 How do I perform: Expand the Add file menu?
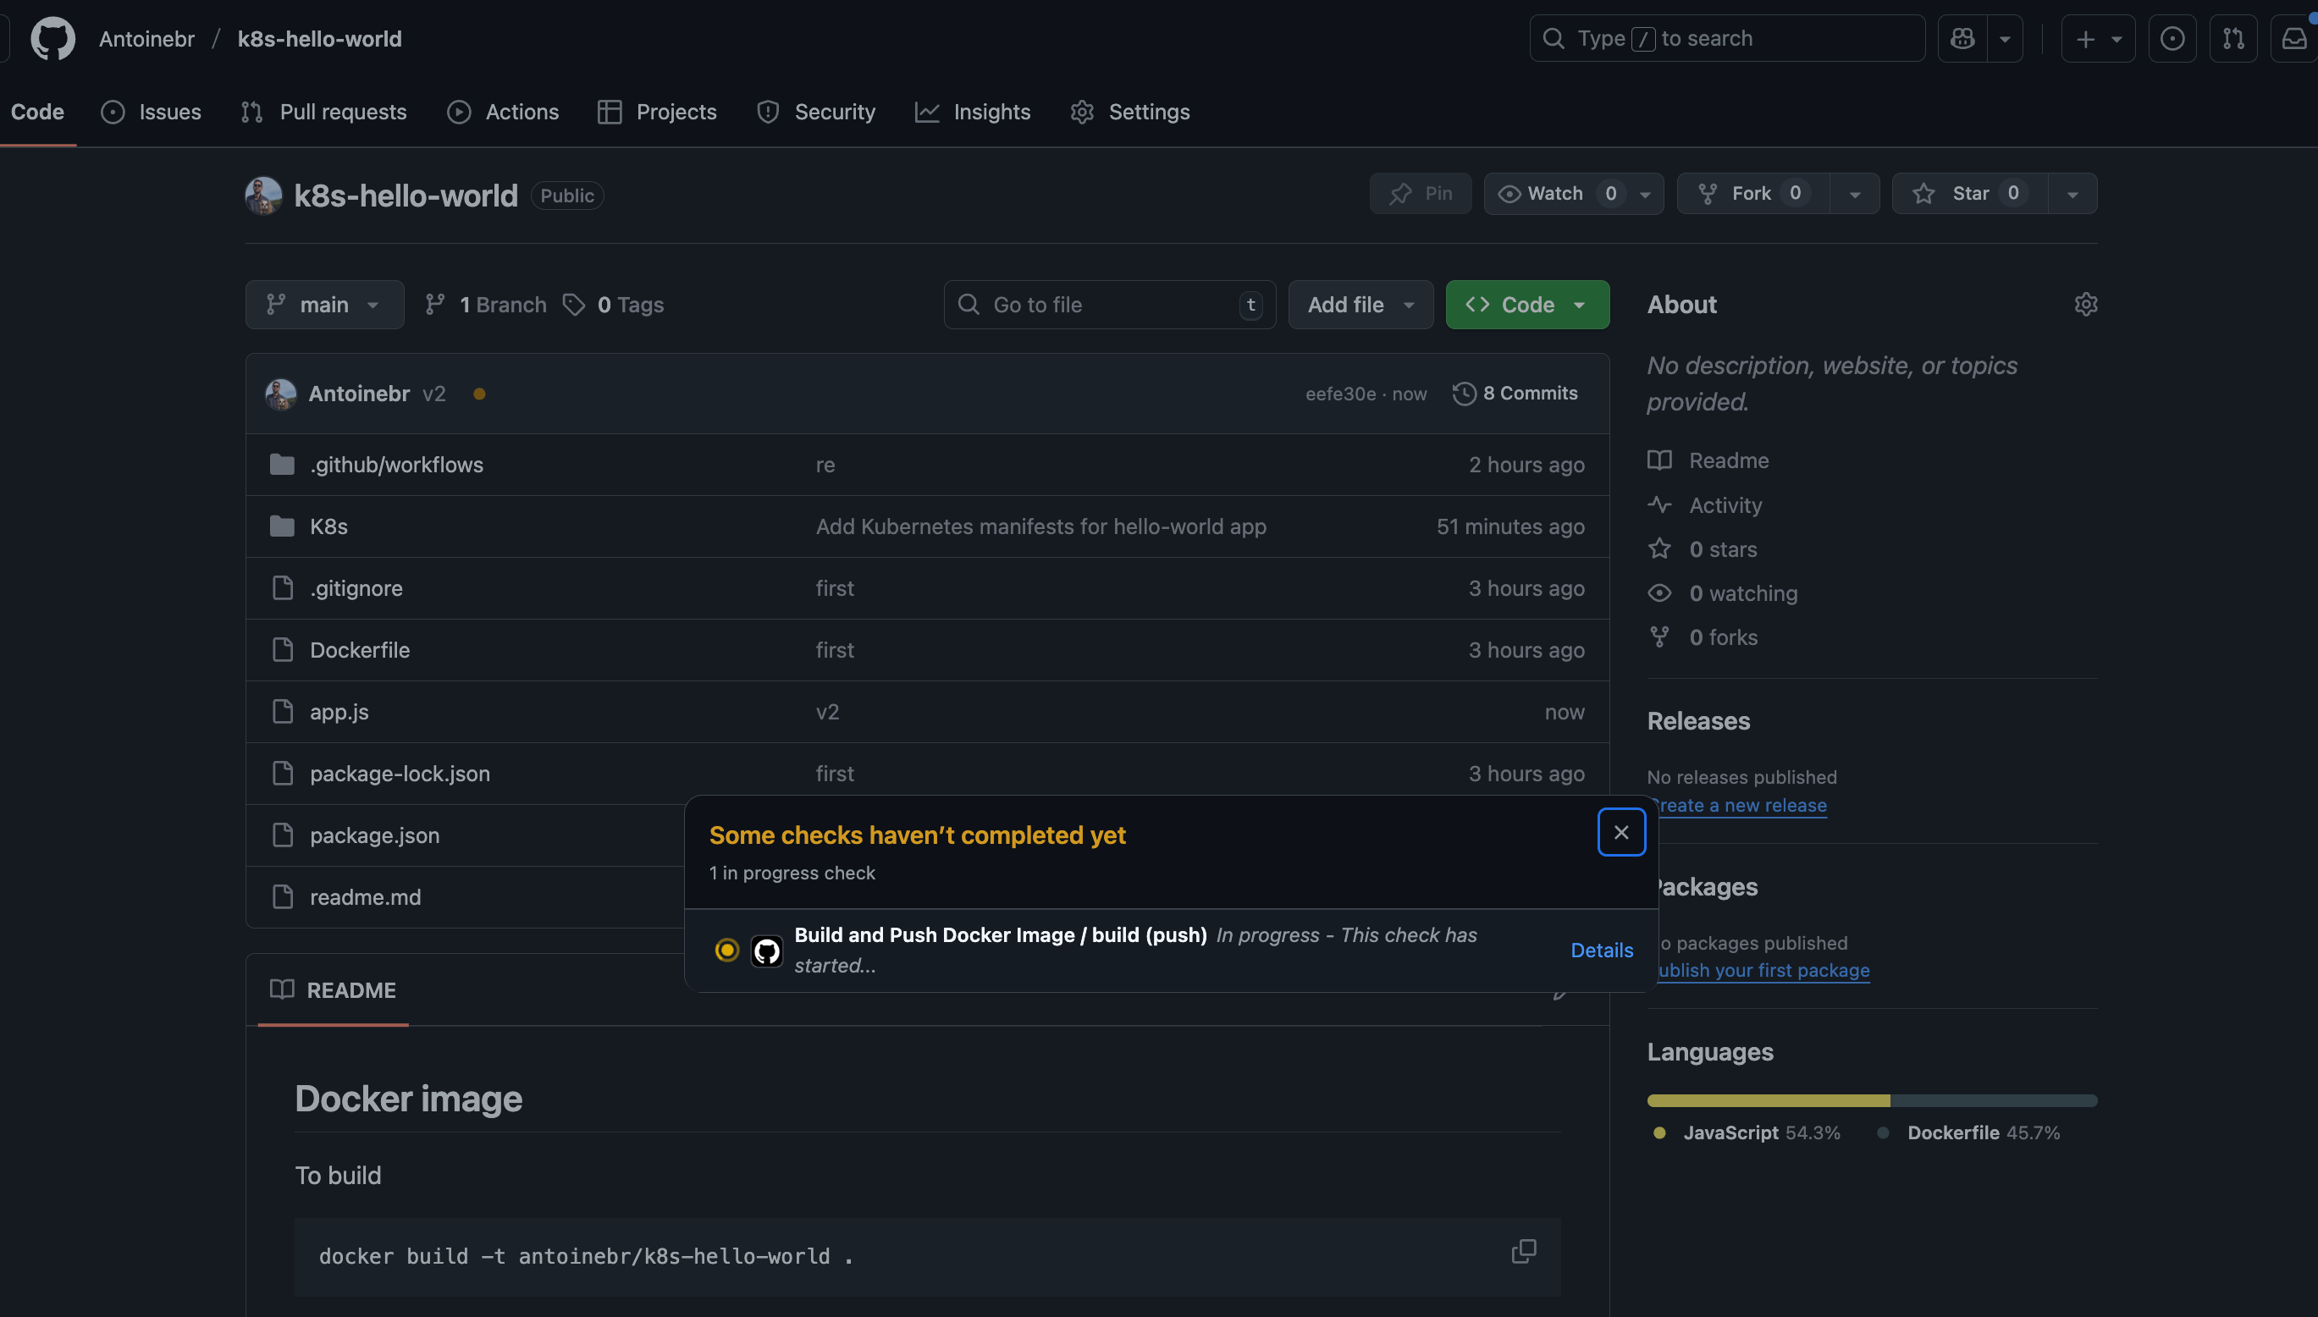(x=1360, y=305)
